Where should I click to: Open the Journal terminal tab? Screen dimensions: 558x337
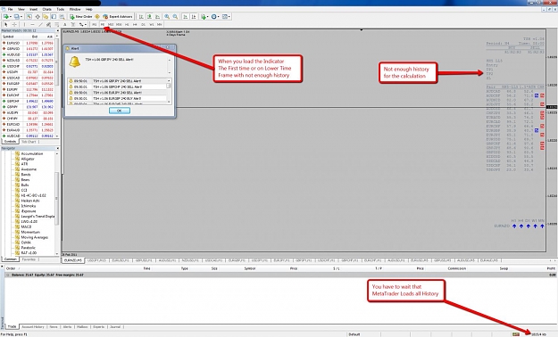click(115, 326)
